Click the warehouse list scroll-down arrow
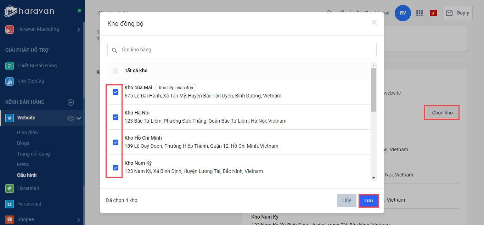This screenshot has height=225, width=484. tap(373, 178)
